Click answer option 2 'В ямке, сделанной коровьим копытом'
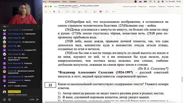 click(104, 97)
